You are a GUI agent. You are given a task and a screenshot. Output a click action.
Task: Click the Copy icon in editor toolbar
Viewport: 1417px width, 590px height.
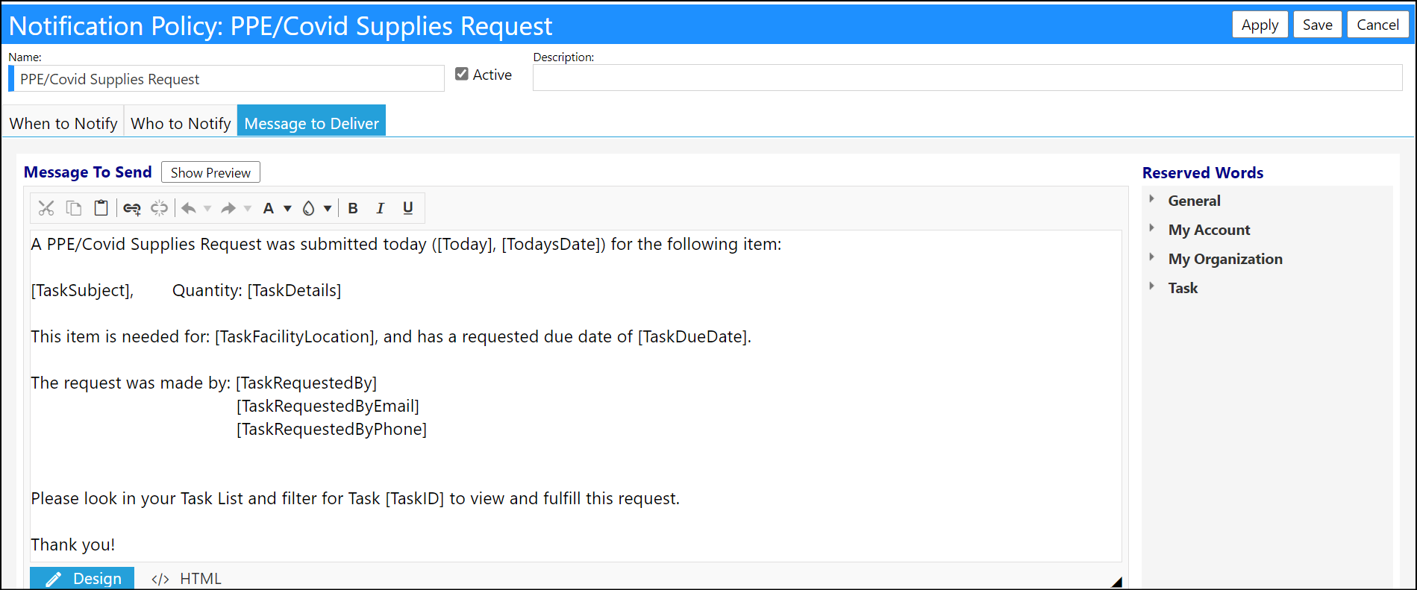tap(74, 208)
